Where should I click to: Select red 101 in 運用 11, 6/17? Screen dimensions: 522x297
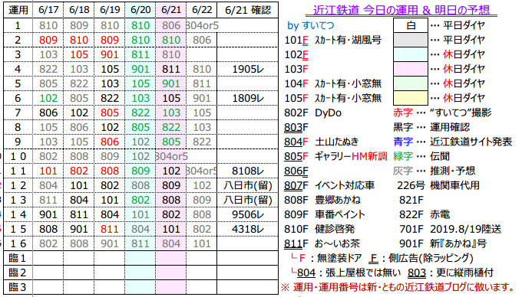tap(48, 171)
